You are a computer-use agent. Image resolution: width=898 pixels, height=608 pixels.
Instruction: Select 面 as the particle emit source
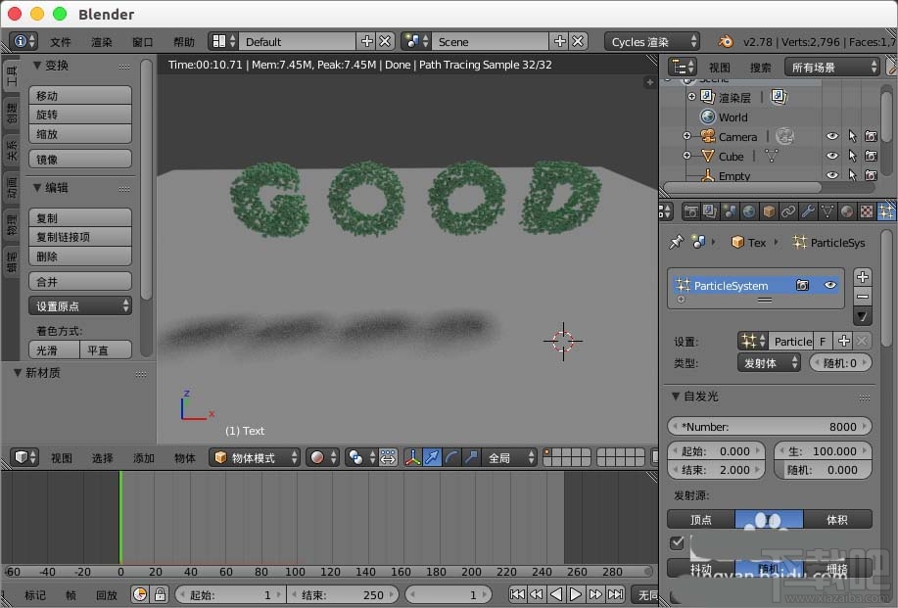tap(770, 520)
